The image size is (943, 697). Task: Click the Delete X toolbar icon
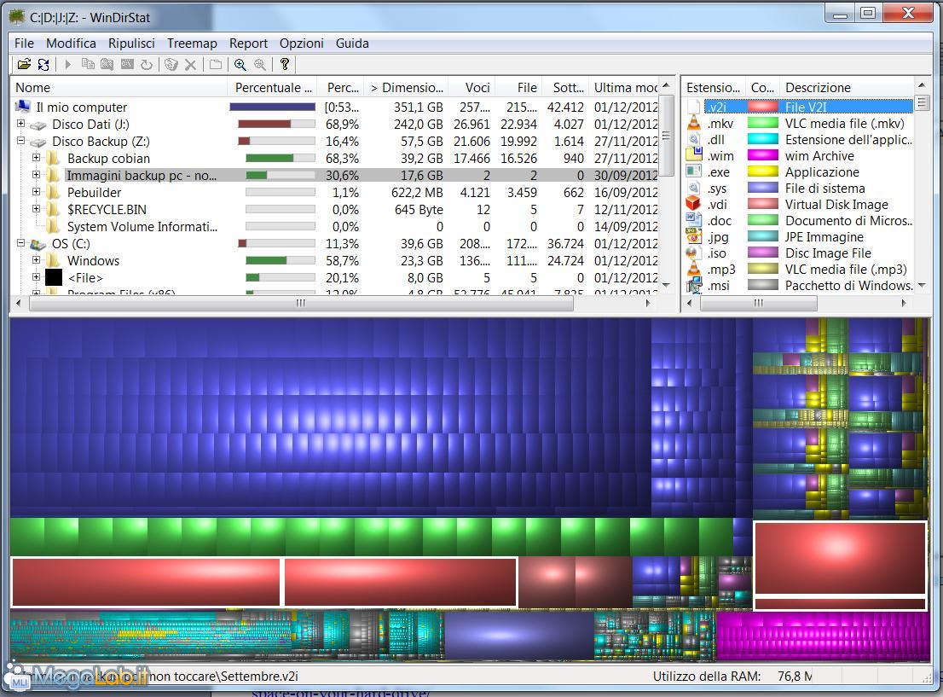pyautogui.click(x=190, y=64)
